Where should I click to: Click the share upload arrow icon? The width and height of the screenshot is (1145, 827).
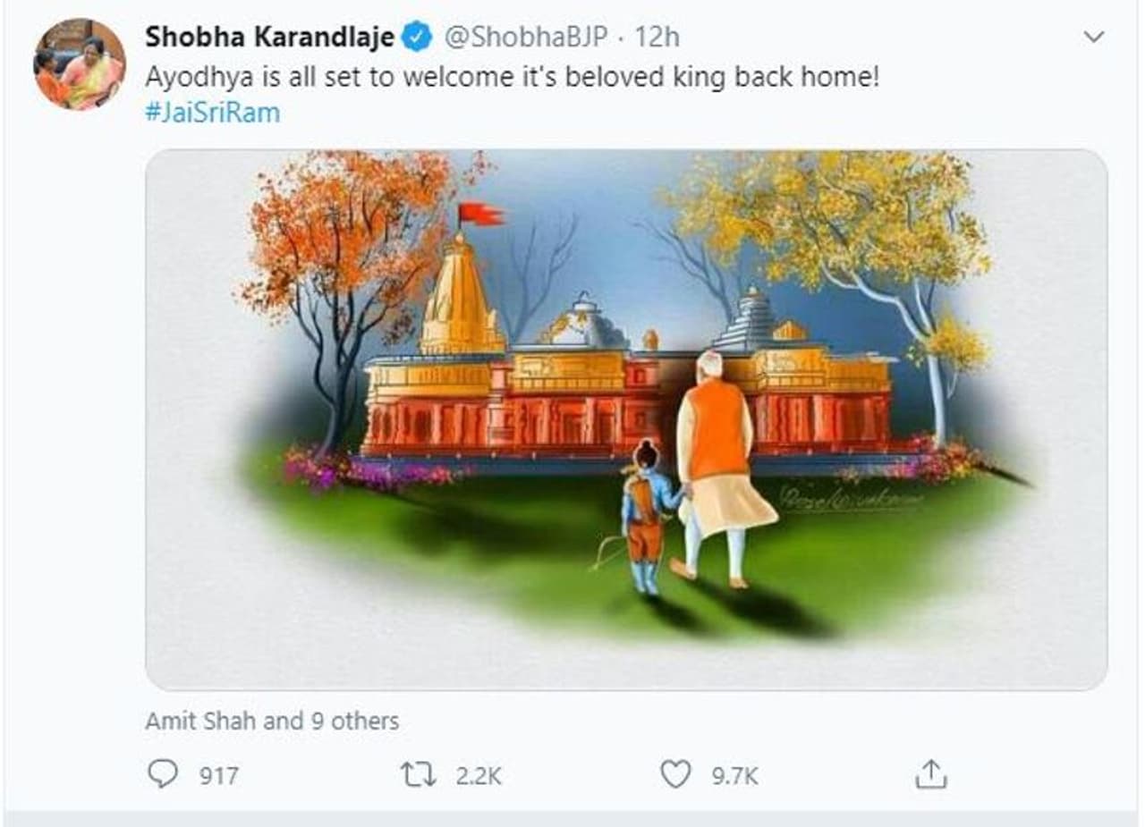[x=930, y=773]
